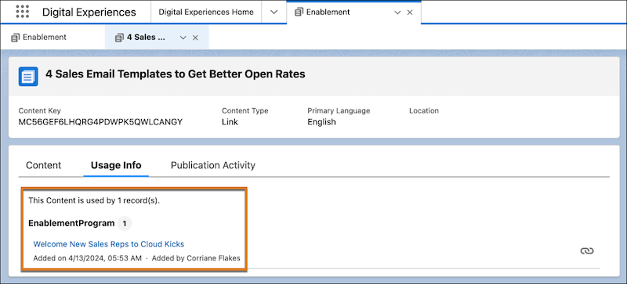Open the 4 Sales subtab's chevron menu
The image size is (627, 284).
click(x=183, y=38)
